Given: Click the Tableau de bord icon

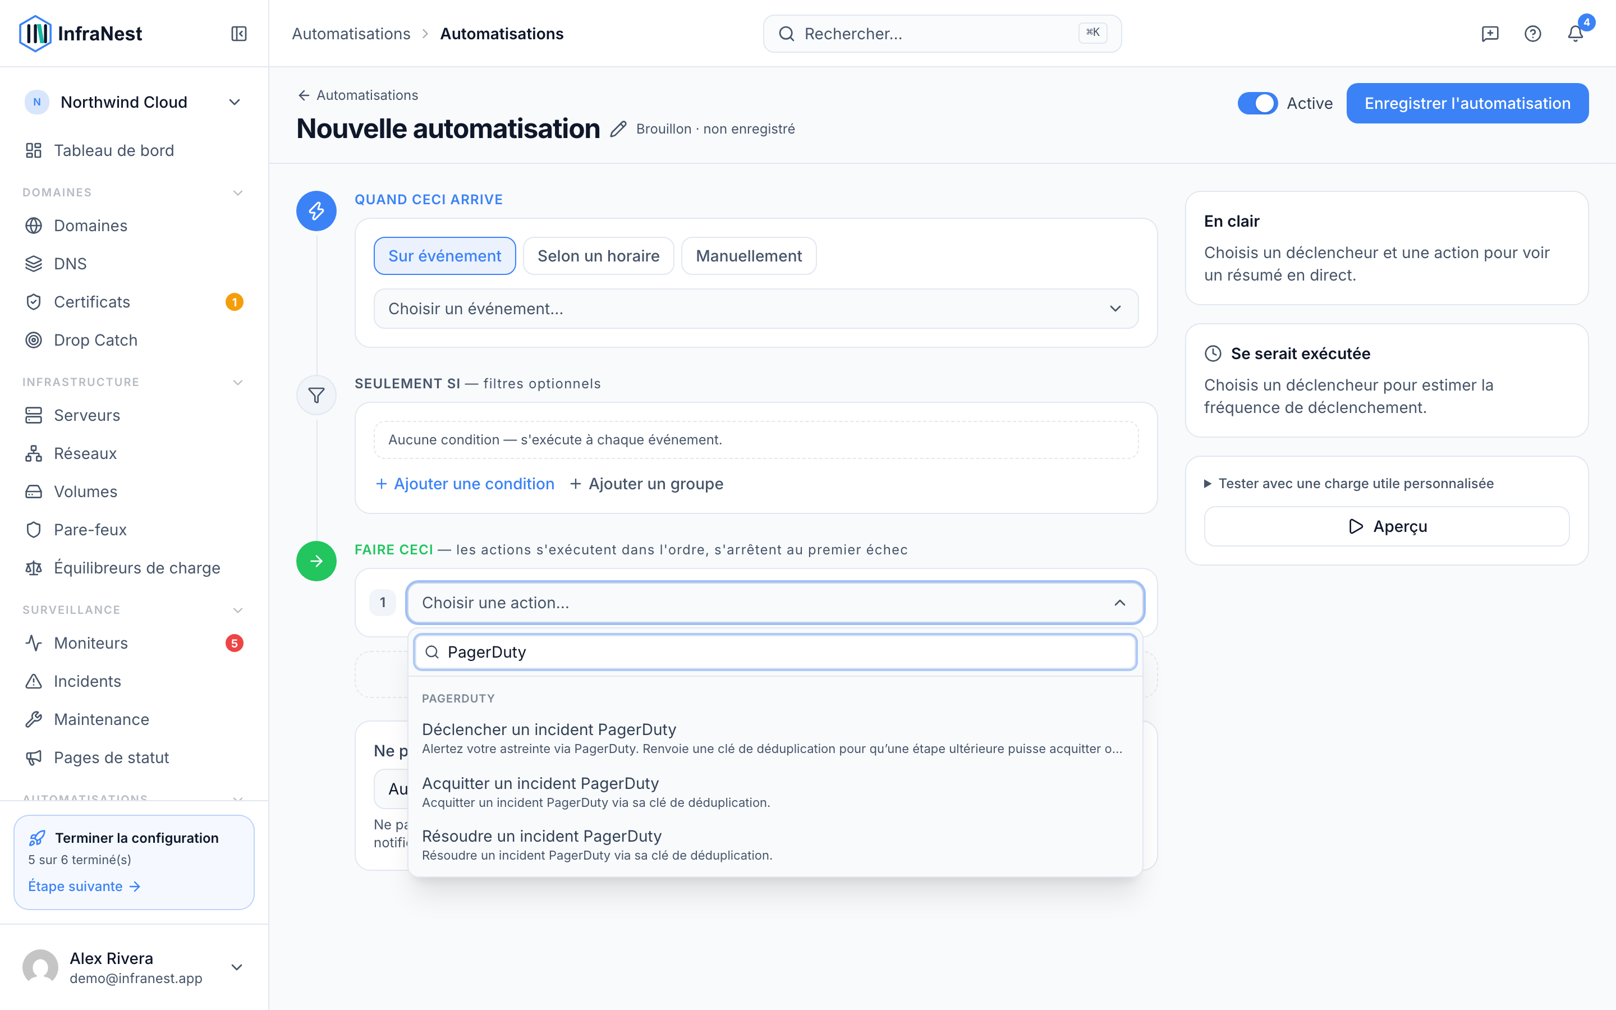Looking at the screenshot, I should (x=34, y=150).
